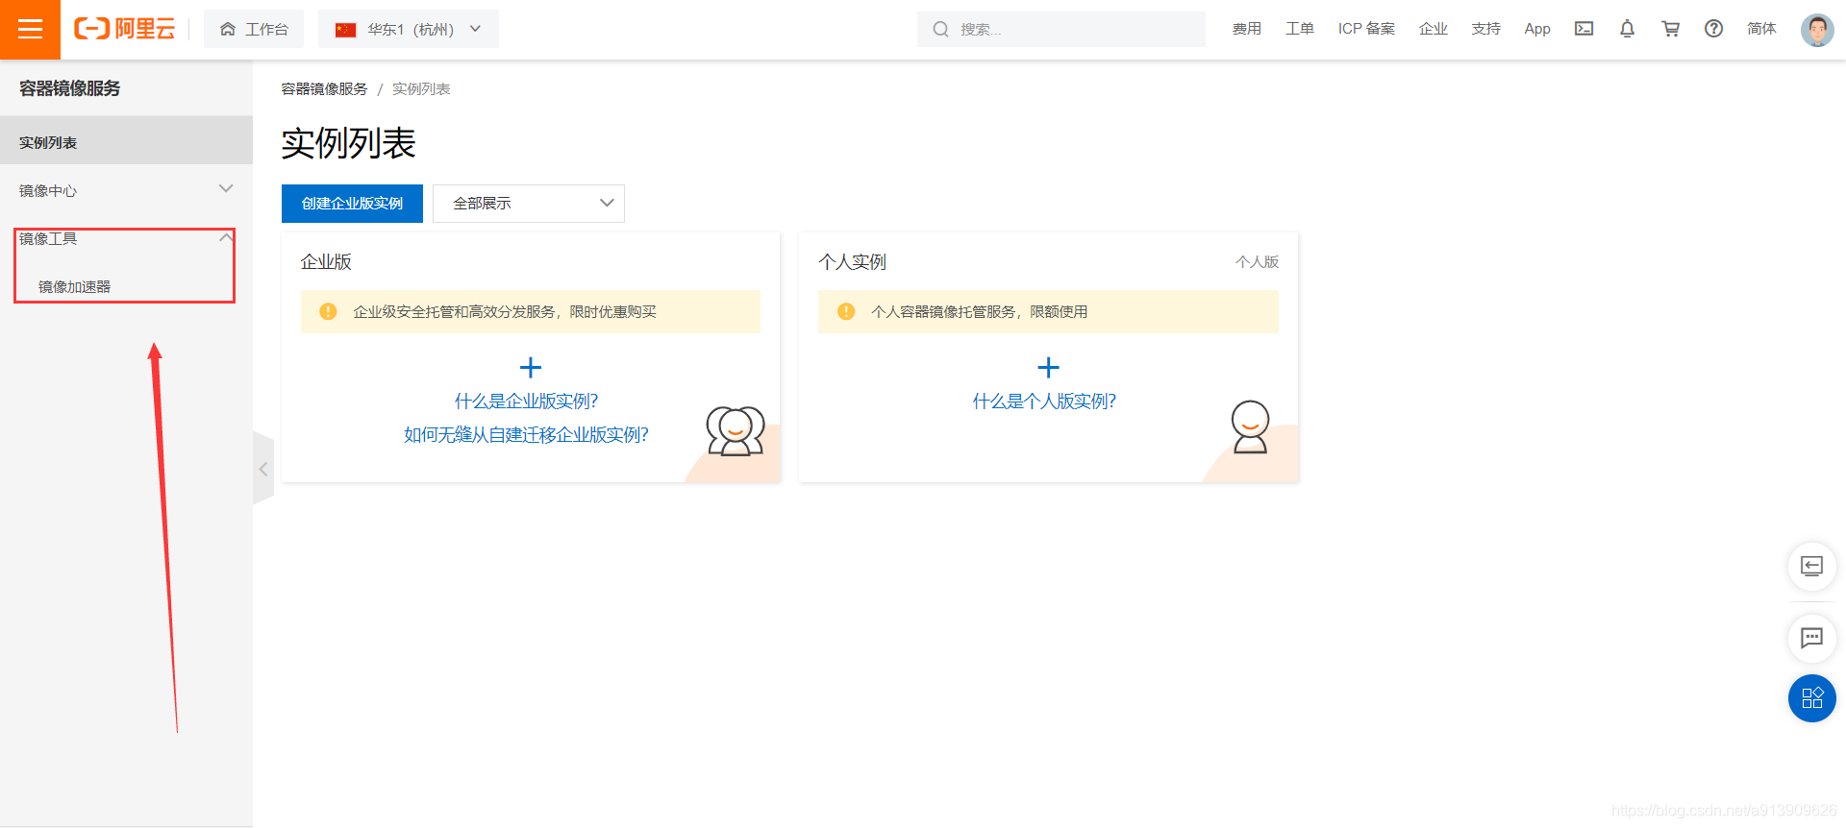Viewport: 1846px width, 828px height.
Task: Click the Alibaba Cloud logo
Action: (x=125, y=29)
